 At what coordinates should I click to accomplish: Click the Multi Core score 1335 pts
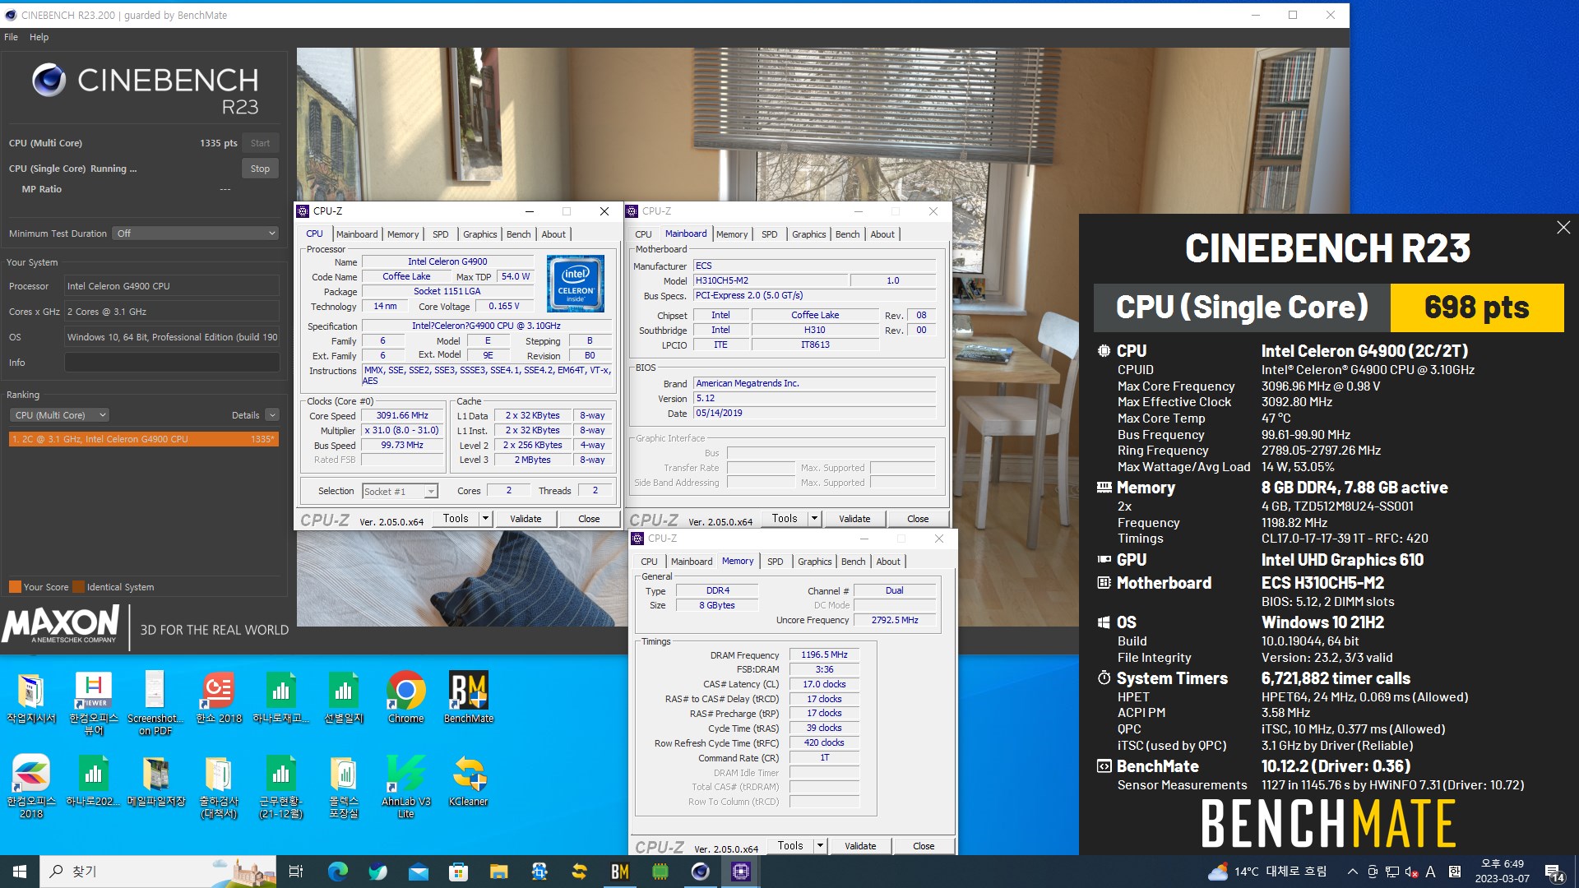point(218,143)
